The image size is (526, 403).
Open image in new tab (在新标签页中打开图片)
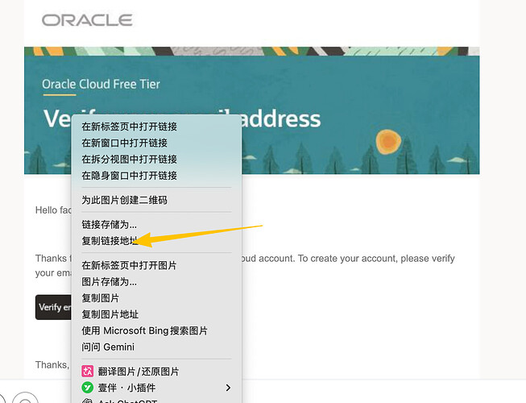(x=156, y=265)
